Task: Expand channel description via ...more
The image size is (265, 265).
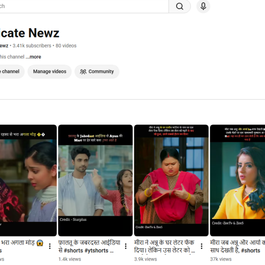Action: (x=33, y=57)
